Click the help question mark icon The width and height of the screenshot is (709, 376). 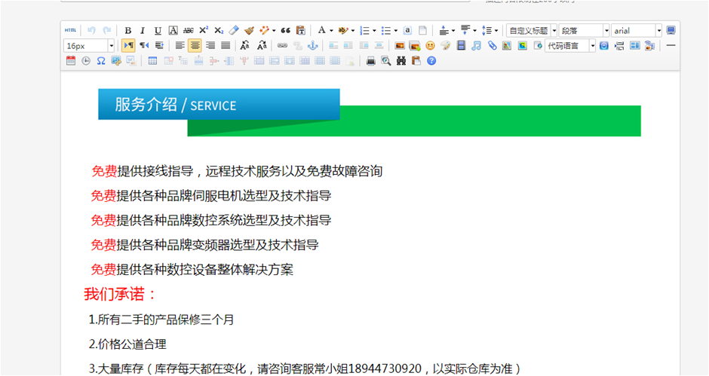(431, 60)
